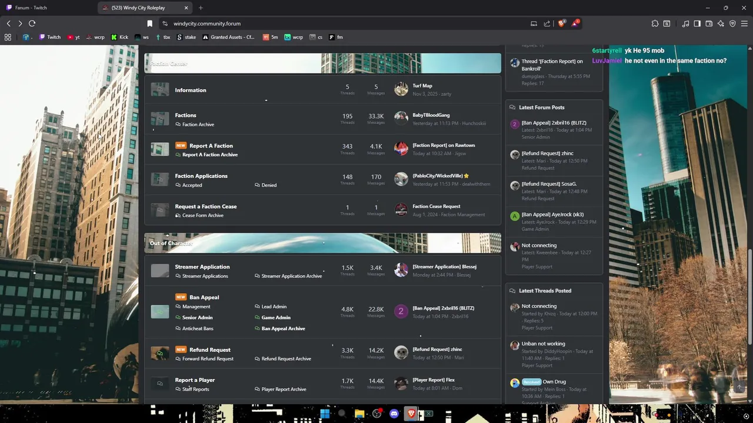Open '[Ban Appeal] AyeJrock (xk3)' in Latest Forum Posts
Image resolution: width=753 pixels, height=423 pixels.
pyautogui.click(x=552, y=214)
